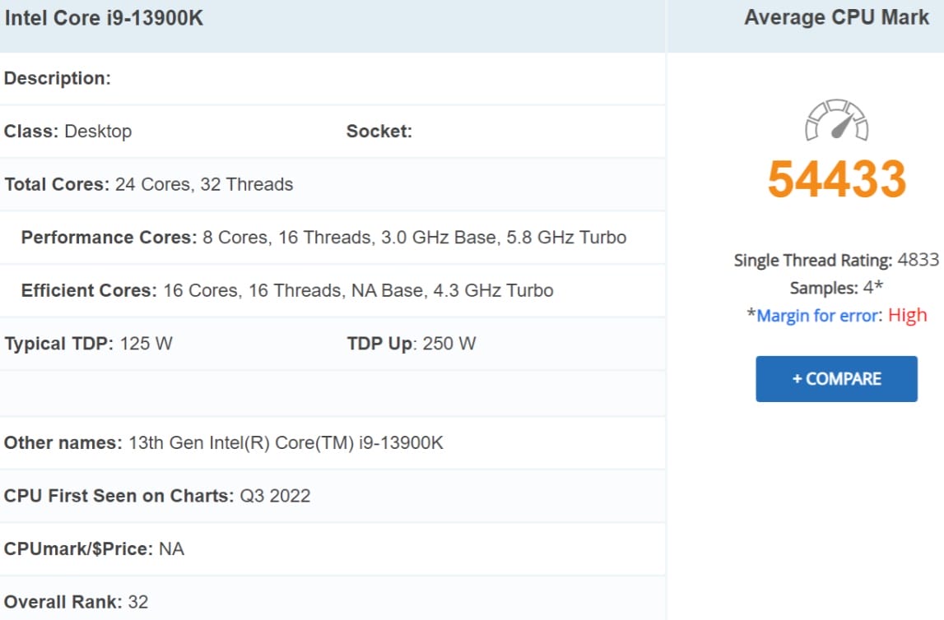Click the TDP Up field
The height and width of the screenshot is (620, 944).
(x=412, y=343)
